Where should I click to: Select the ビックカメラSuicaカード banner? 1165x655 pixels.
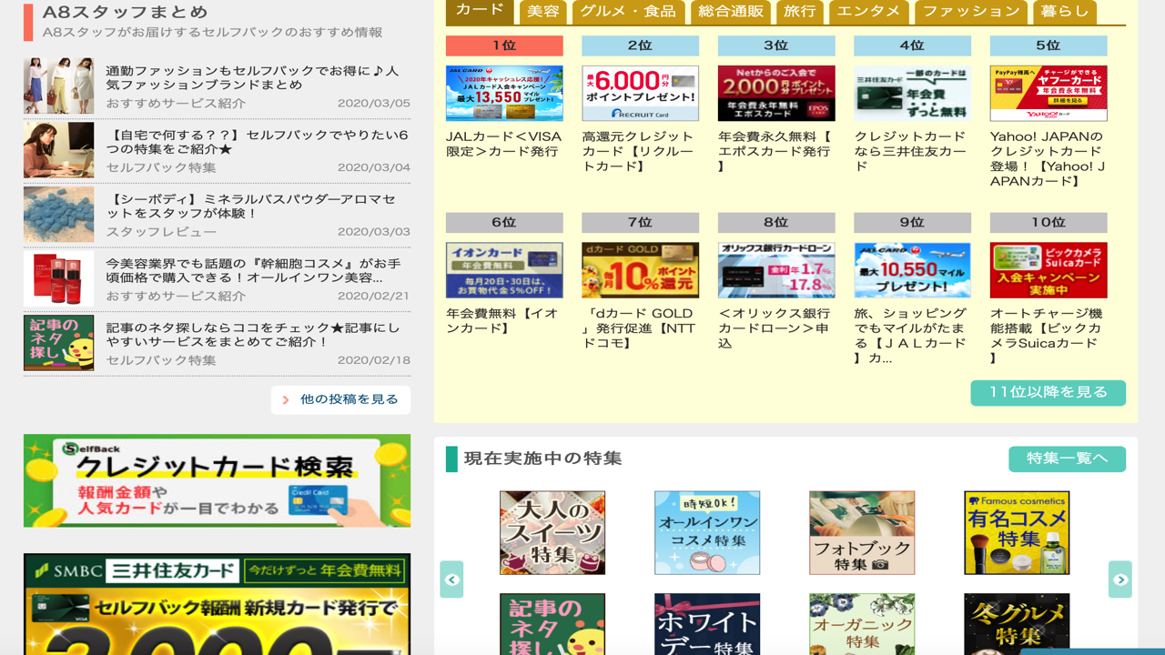click(x=1048, y=270)
